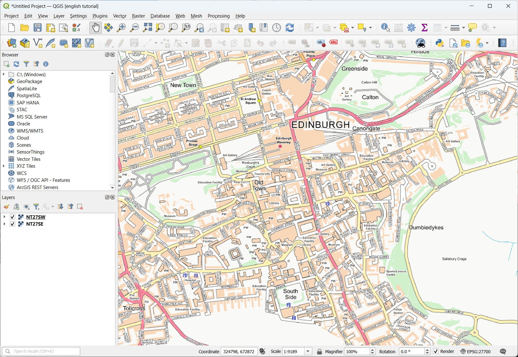Click the Zoom In magnifier tool
The width and height of the screenshot is (518, 357).
coord(121,28)
